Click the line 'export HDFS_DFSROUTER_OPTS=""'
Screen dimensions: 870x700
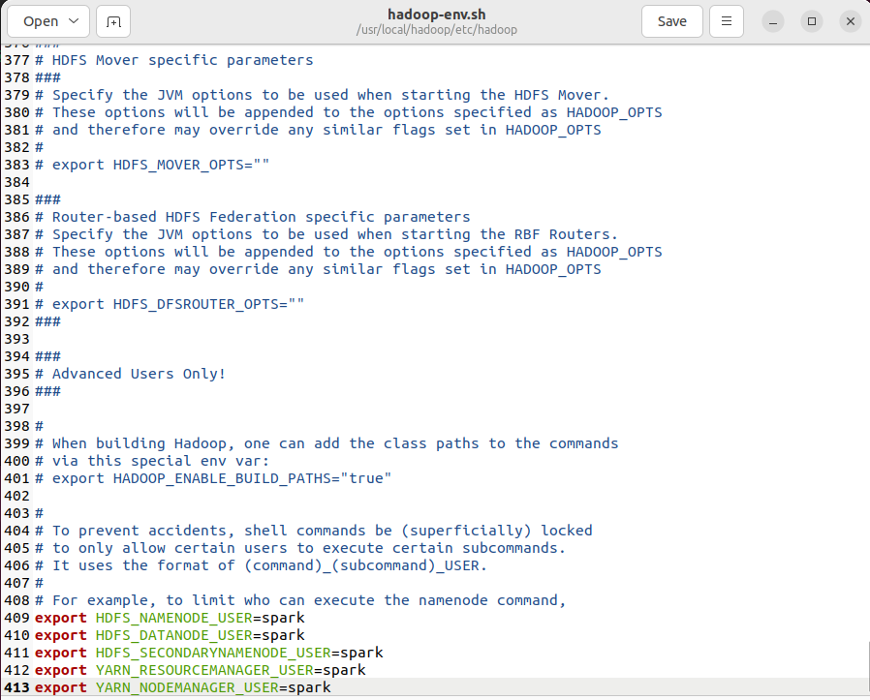(x=170, y=304)
